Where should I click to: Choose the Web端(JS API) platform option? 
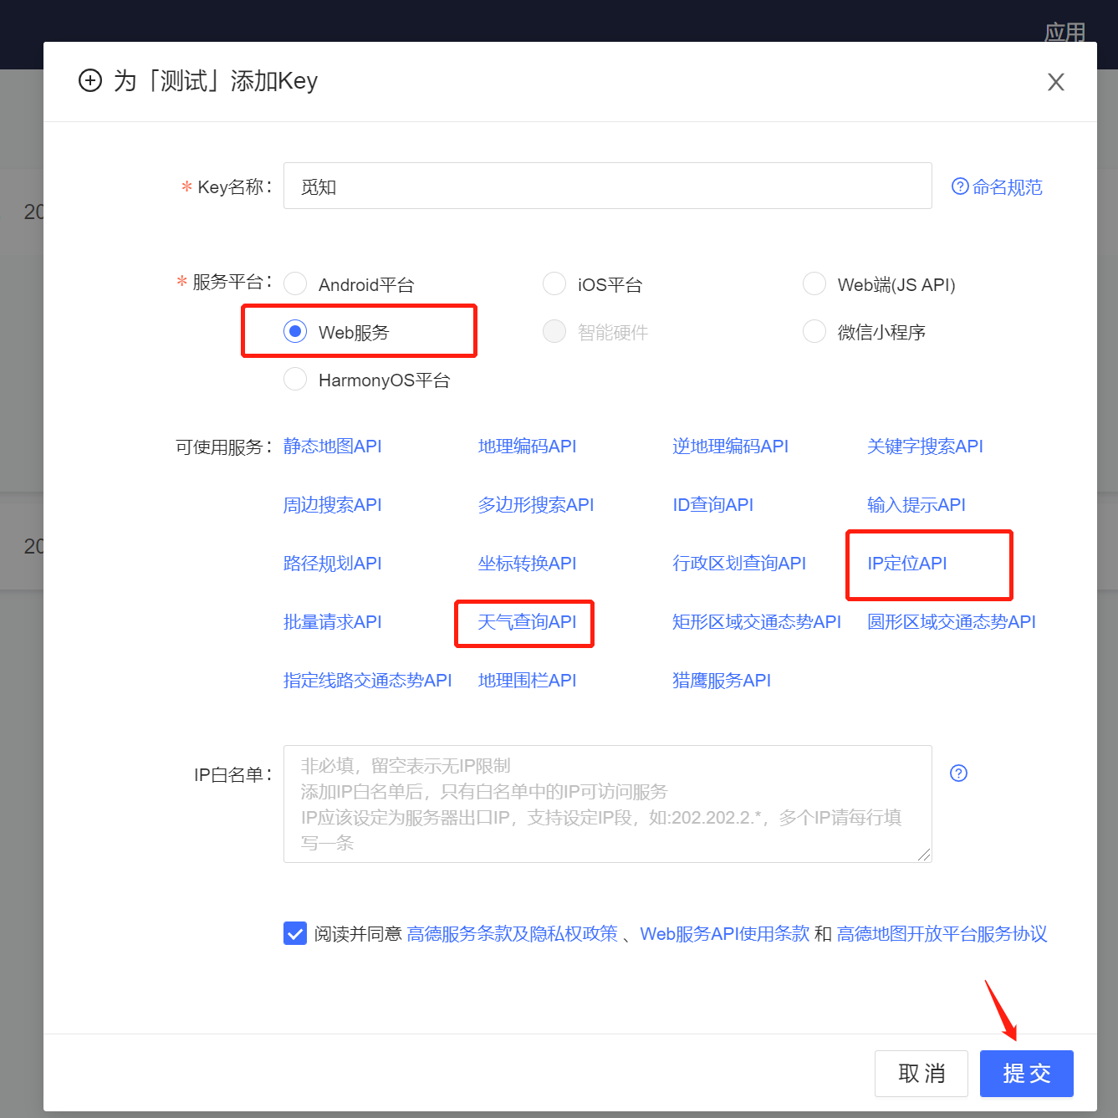(x=814, y=284)
